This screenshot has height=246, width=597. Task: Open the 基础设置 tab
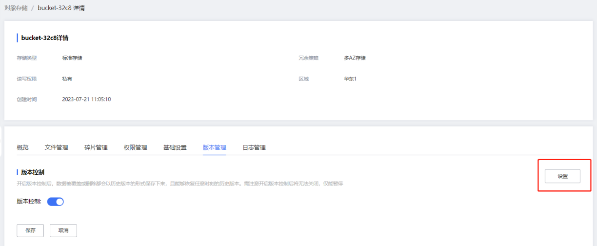point(175,147)
